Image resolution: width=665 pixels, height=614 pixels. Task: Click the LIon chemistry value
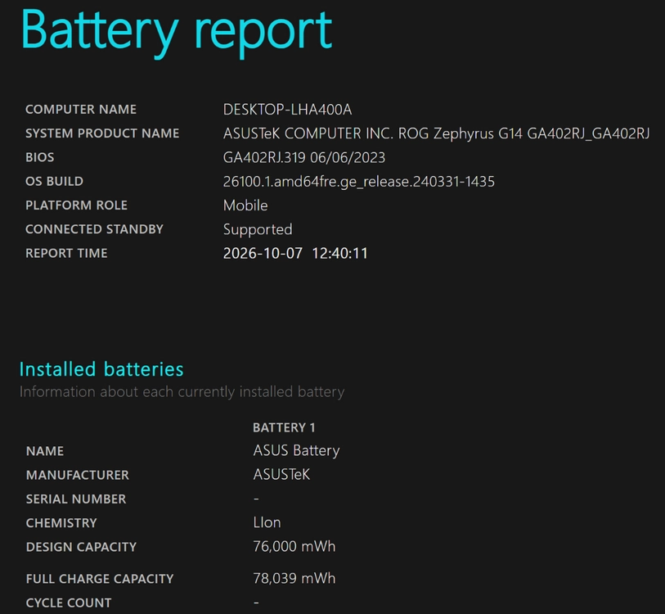click(x=267, y=522)
